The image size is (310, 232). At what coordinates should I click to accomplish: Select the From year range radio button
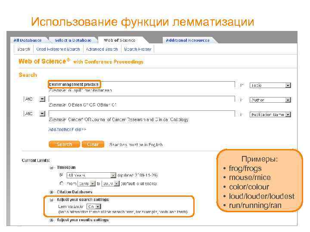click(x=62, y=183)
